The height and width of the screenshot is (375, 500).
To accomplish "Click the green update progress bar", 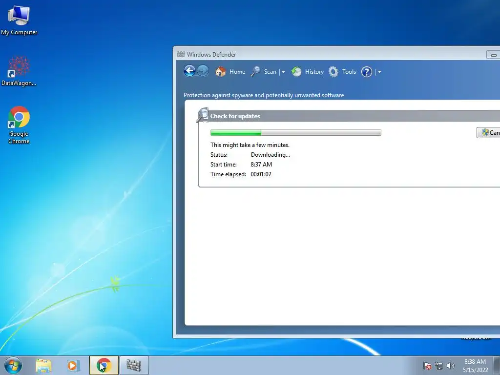I will pos(295,133).
